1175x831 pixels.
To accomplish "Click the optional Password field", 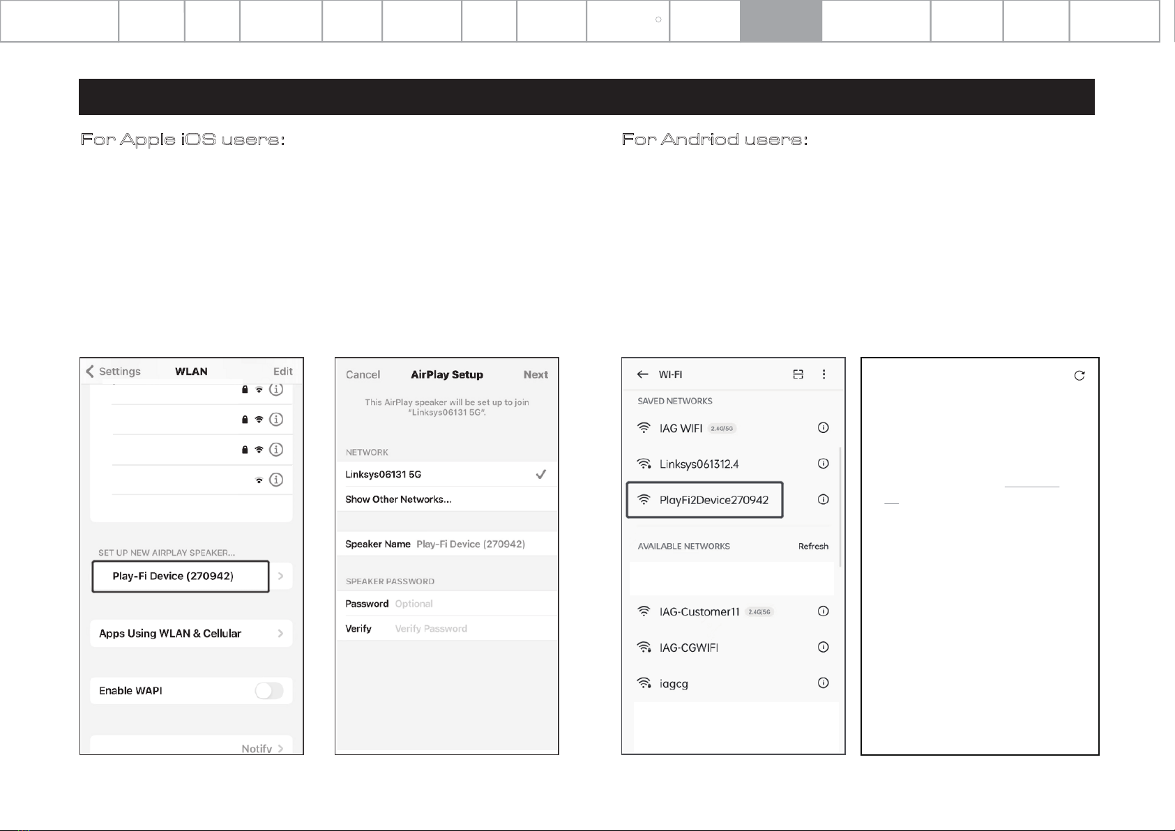I will tap(447, 604).
